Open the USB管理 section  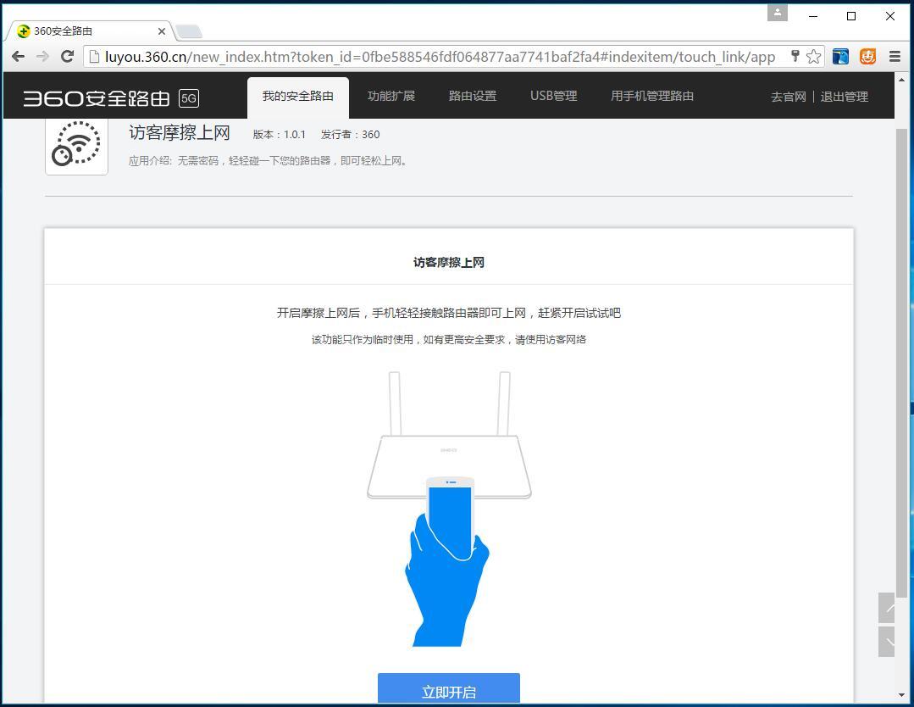[x=552, y=96]
